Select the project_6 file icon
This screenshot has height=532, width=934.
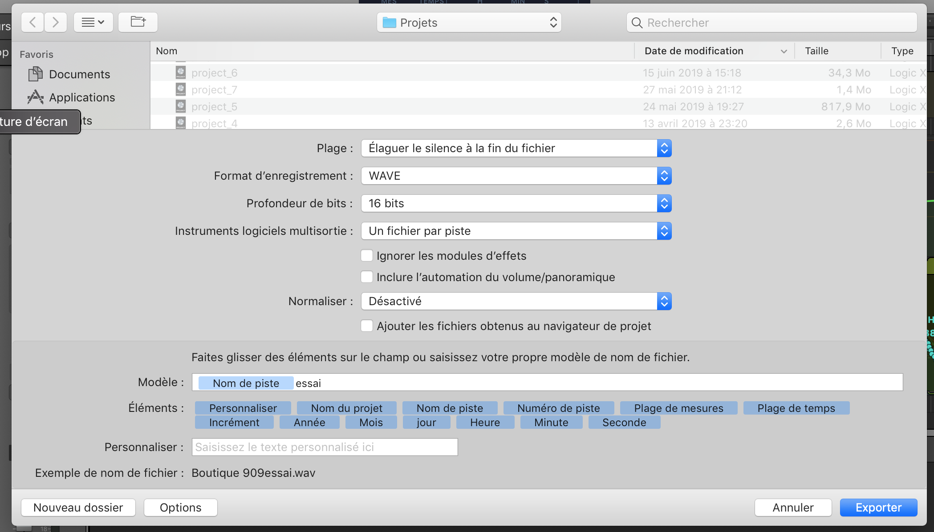click(x=181, y=73)
